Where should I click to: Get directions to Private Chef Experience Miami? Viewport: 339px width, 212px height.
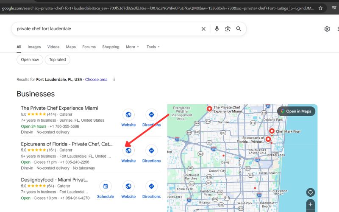(x=151, y=114)
